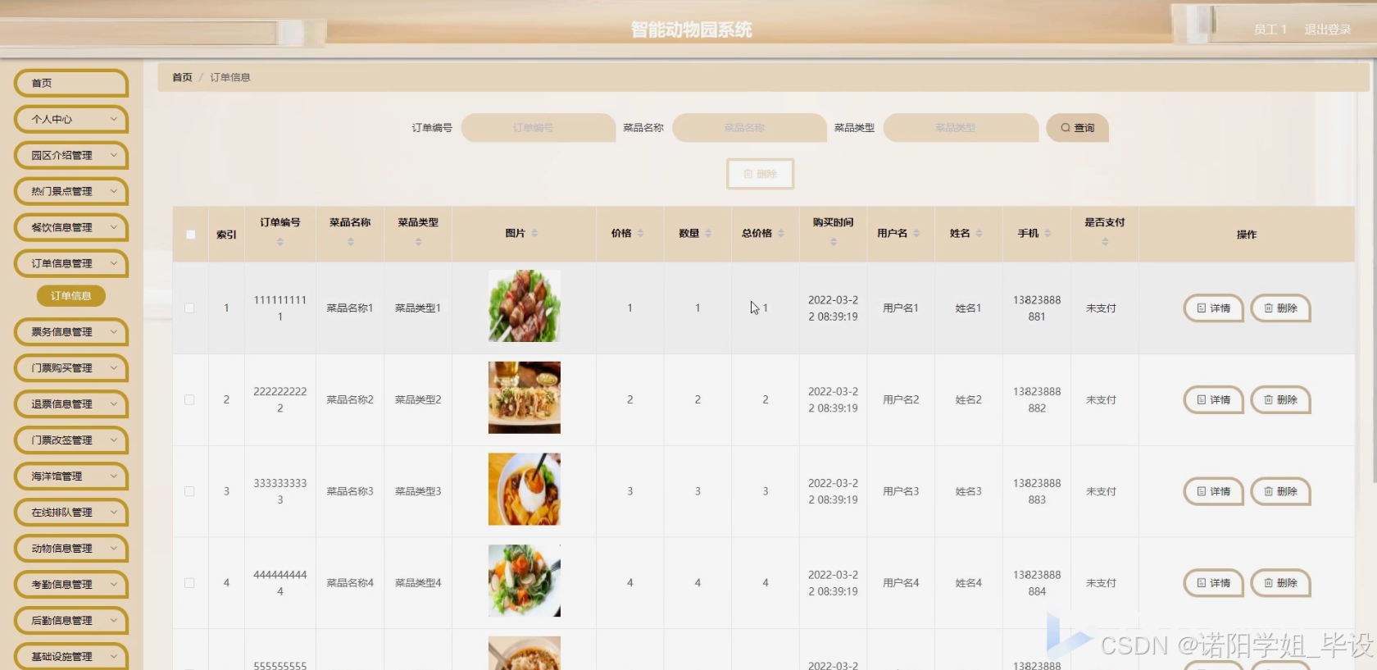Image resolution: width=1377 pixels, height=670 pixels.
Task: Check the box for order row 1
Action: pos(189,308)
